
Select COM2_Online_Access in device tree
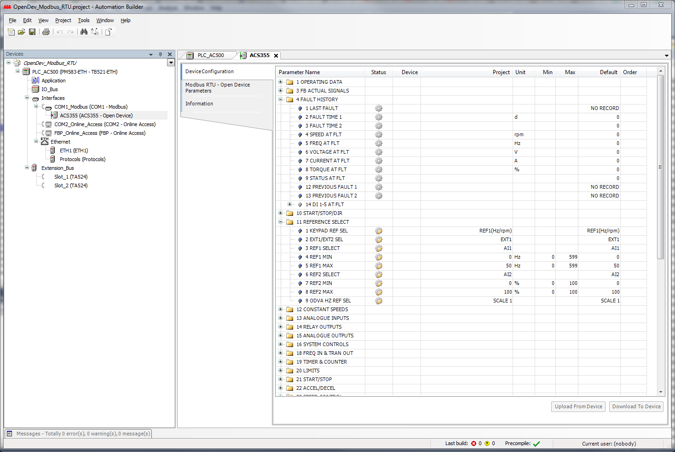point(105,124)
